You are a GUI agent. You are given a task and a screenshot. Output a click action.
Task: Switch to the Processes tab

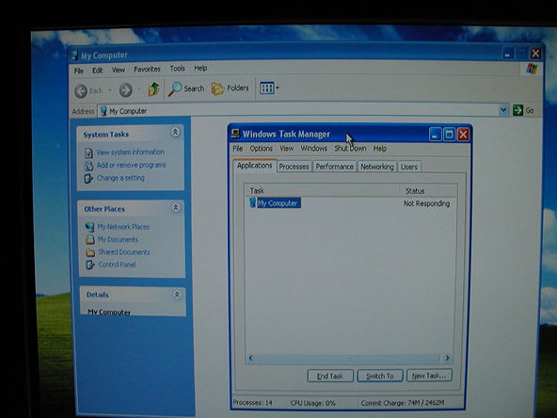point(294,167)
